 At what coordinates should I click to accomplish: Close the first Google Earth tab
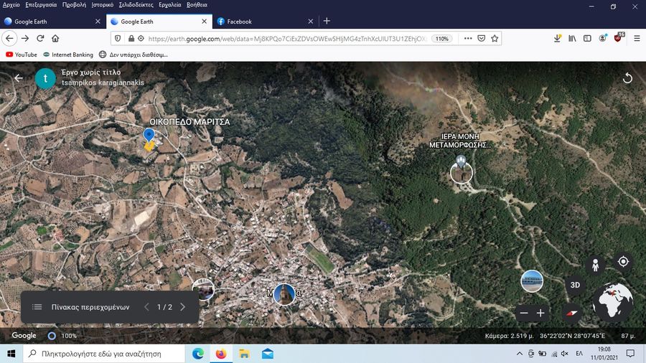coord(98,22)
